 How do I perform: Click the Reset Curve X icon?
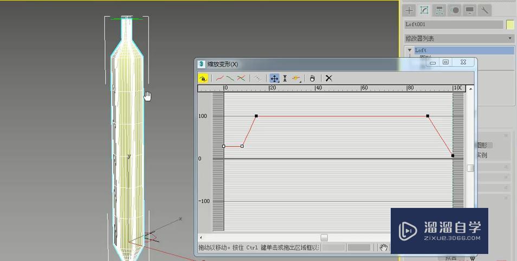click(x=329, y=79)
